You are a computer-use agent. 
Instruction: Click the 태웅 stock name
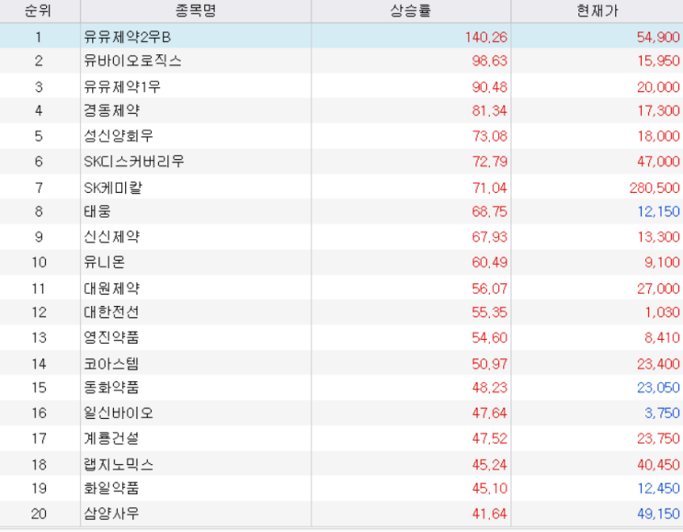(97, 211)
